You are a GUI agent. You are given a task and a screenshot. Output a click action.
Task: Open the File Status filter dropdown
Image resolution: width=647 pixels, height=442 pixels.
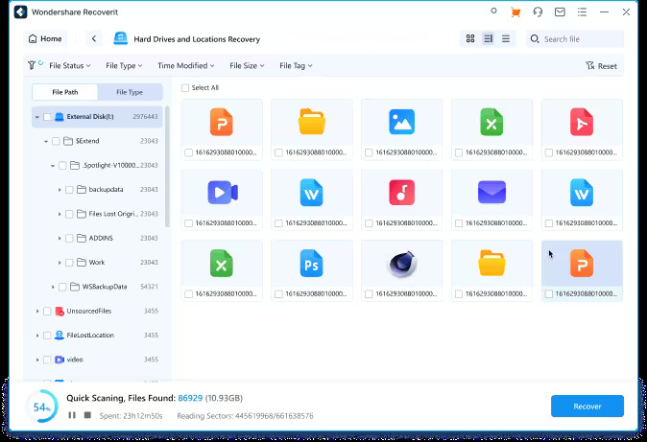70,65
